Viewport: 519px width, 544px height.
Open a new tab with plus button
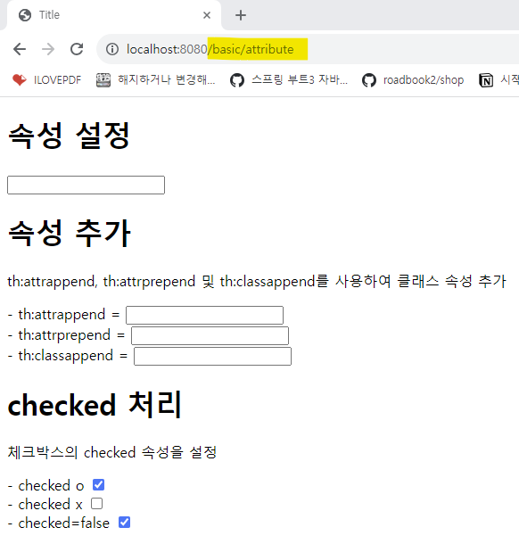[241, 15]
